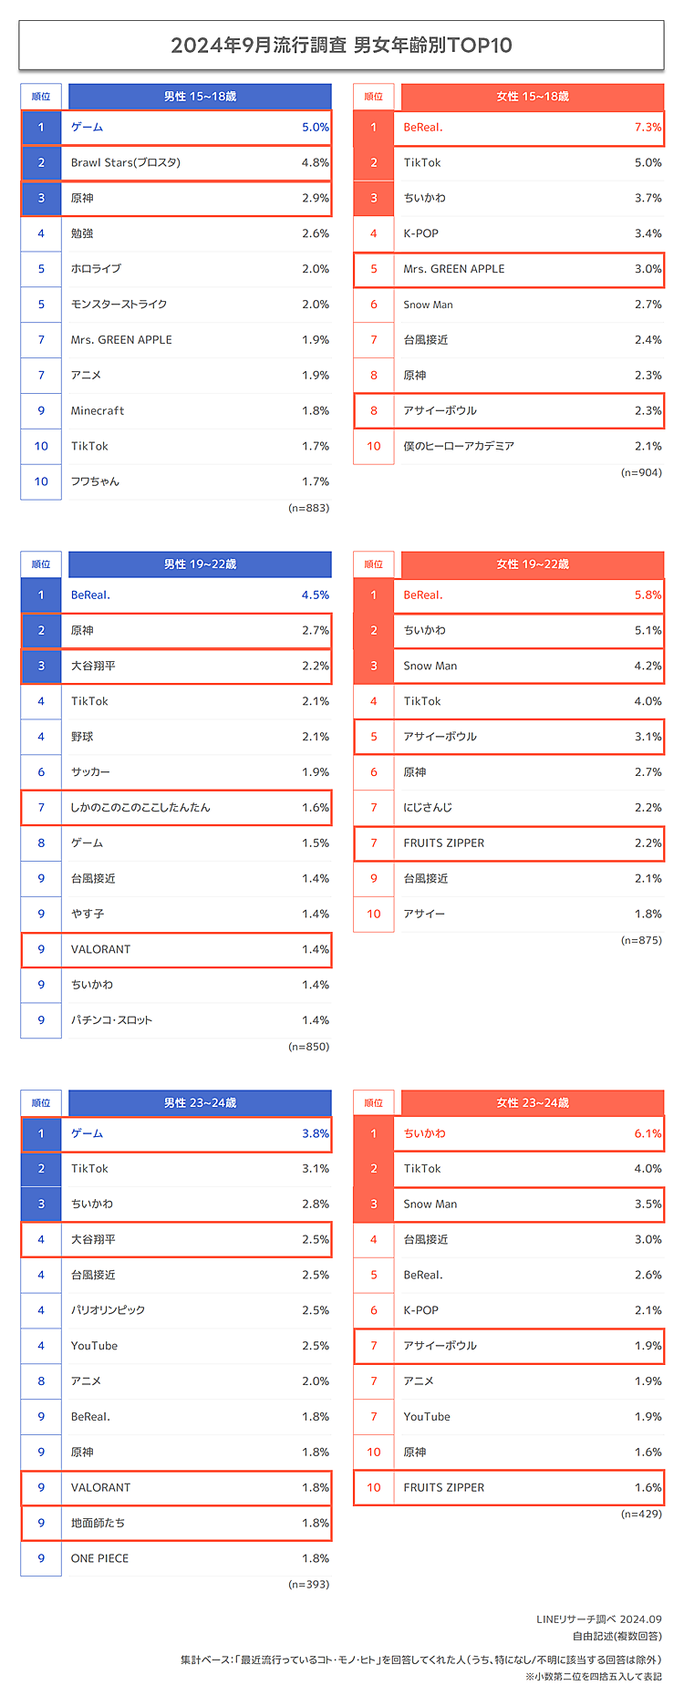Click the パチンコ・スロット entry
The image size is (684, 1706).
pyautogui.click(x=111, y=1020)
